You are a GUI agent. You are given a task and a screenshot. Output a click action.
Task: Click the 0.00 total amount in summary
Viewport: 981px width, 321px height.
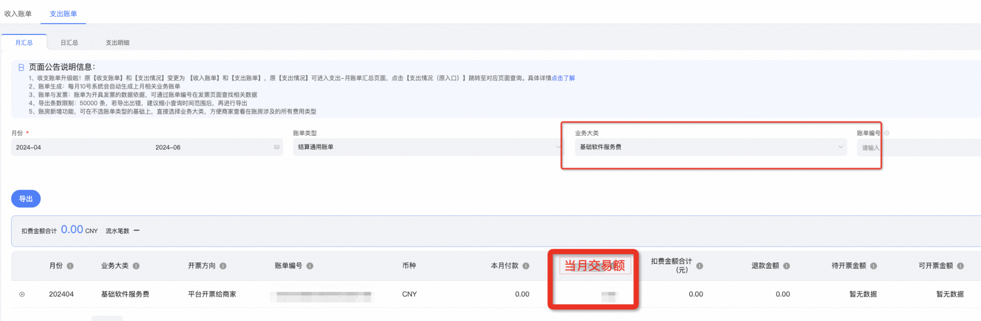pos(72,229)
